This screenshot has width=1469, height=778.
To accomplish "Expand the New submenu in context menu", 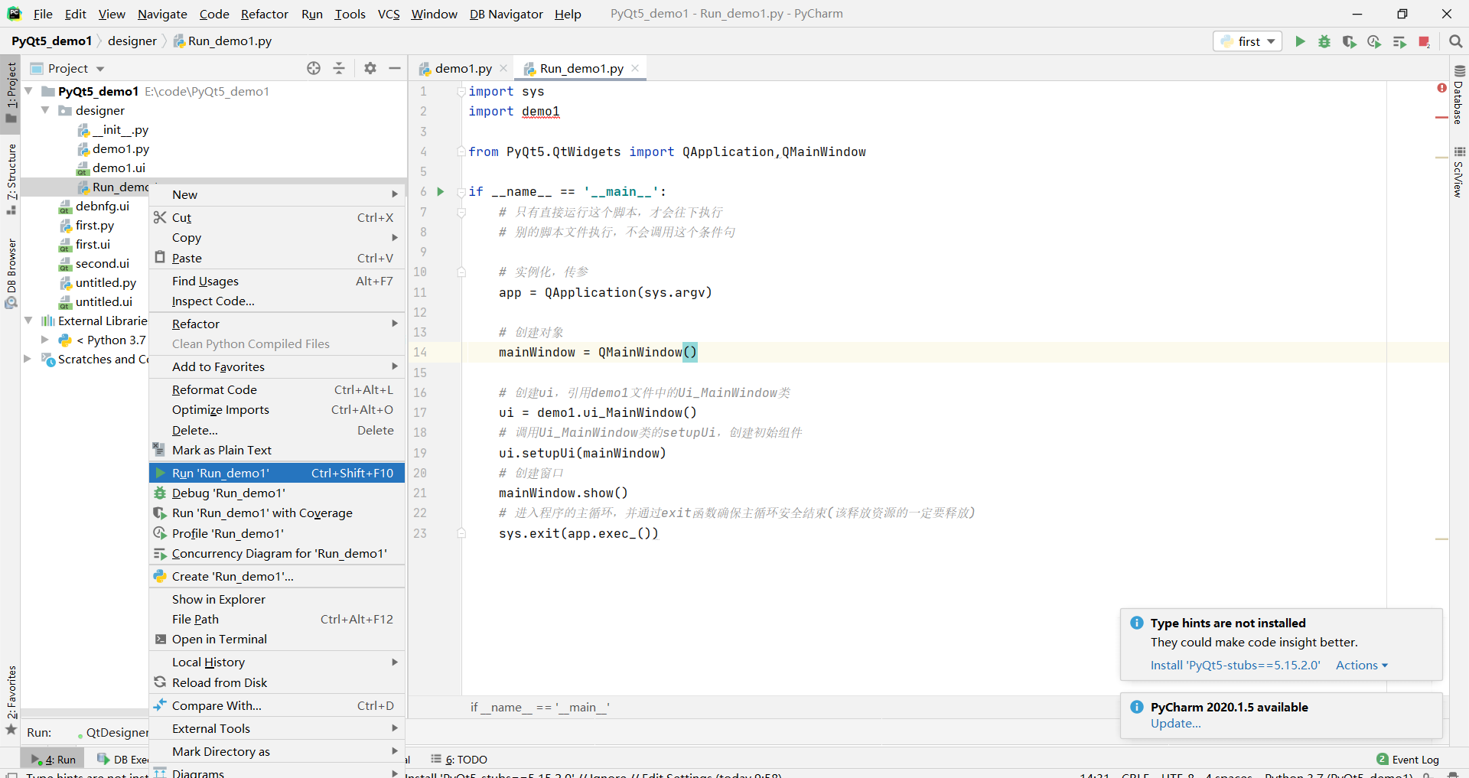I will point(277,194).
